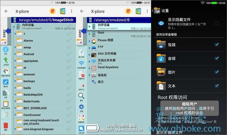Open the Root 权限访问 setting
This screenshot has height=135, width=227.
pos(172,98)
